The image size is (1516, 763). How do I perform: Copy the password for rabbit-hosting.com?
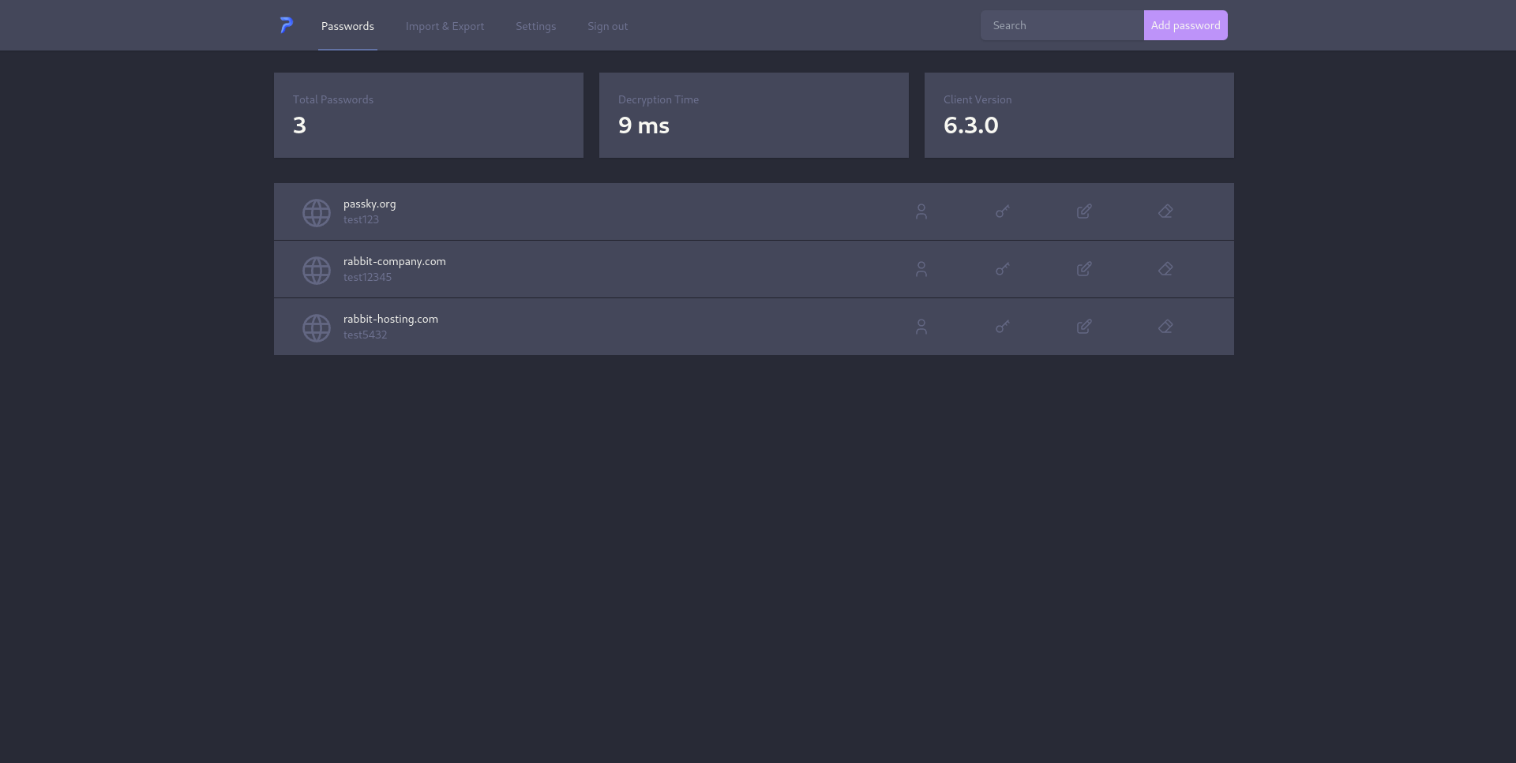(1003, 327)
